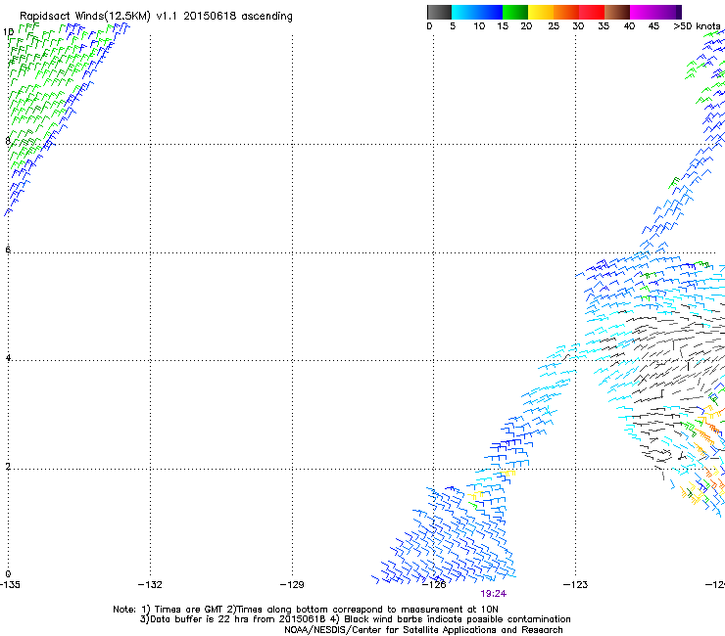Click the legend value '10'
This screenshot has width=725, height=636.
click(479, 26)
